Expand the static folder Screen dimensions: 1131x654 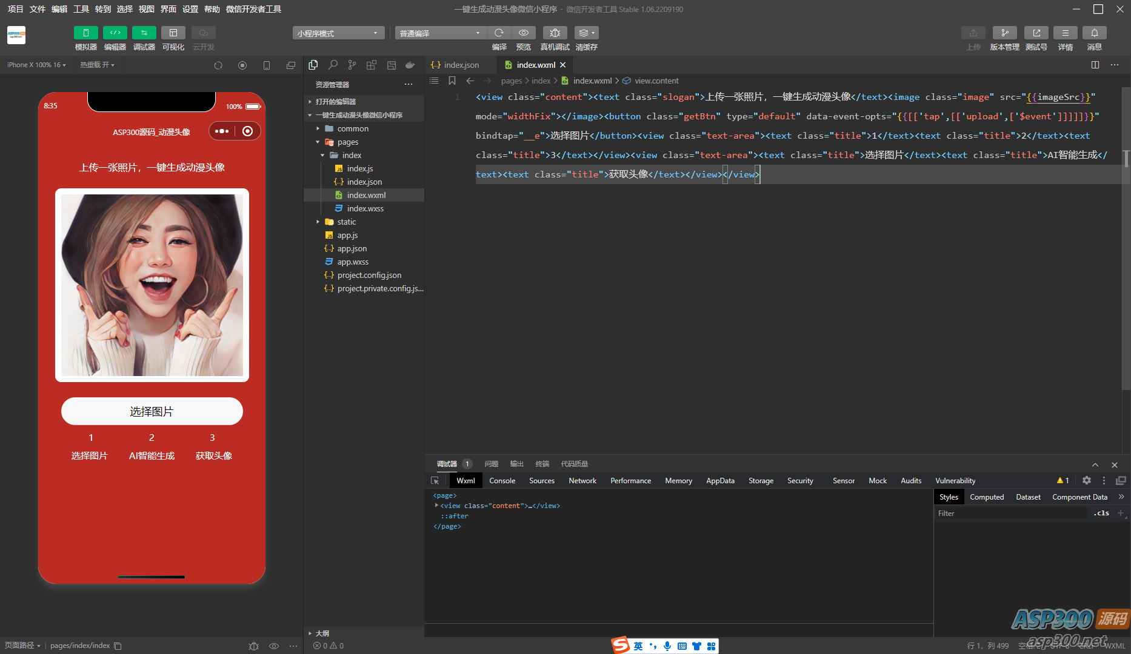(346, 222)
